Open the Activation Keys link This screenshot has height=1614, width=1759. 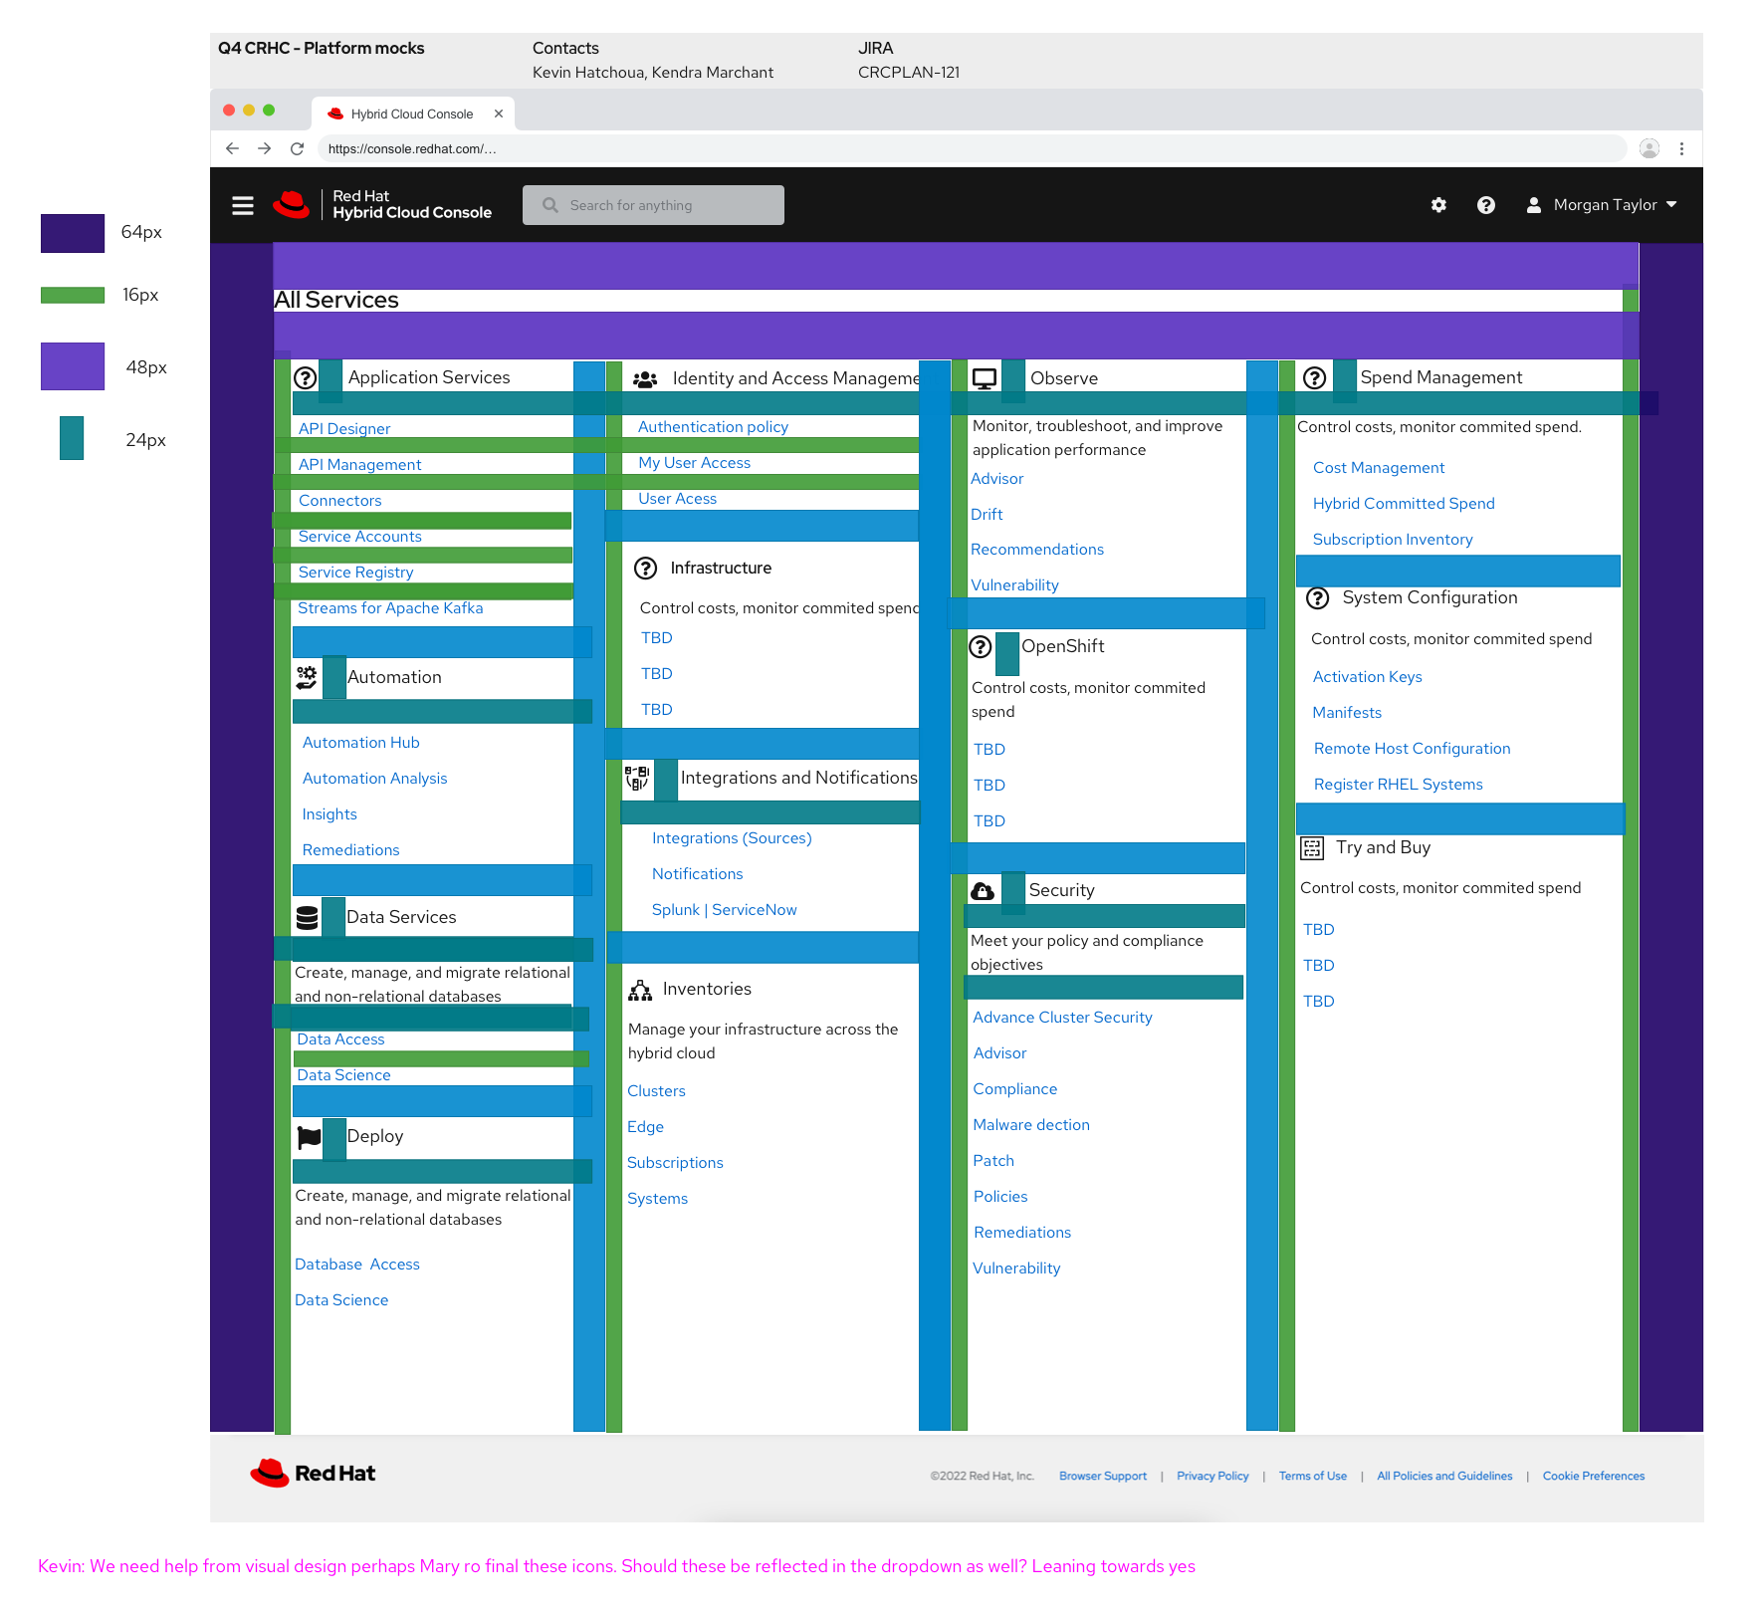pyautogui.click(x=1368, y=676)
